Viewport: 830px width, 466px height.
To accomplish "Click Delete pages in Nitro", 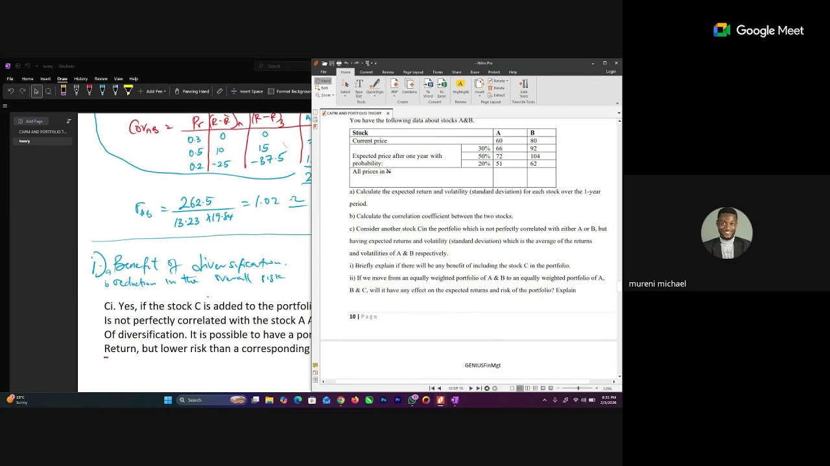I will 497,88.
